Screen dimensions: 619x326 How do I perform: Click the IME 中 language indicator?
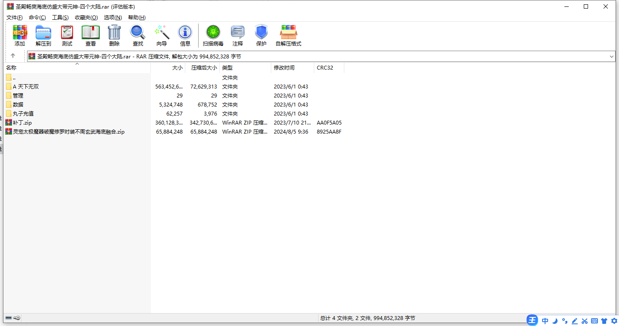(x=545, y=321)
